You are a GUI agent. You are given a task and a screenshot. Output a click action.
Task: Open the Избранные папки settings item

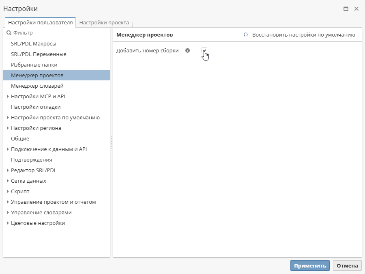(x=34, y=65)
